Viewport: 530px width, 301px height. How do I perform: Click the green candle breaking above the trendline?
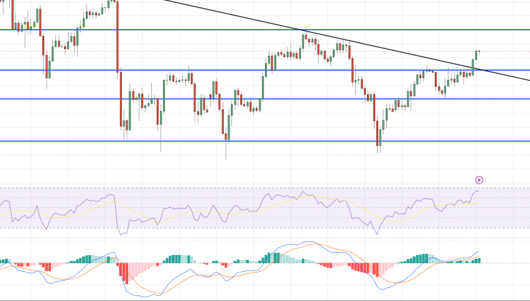tap(473, 67)
